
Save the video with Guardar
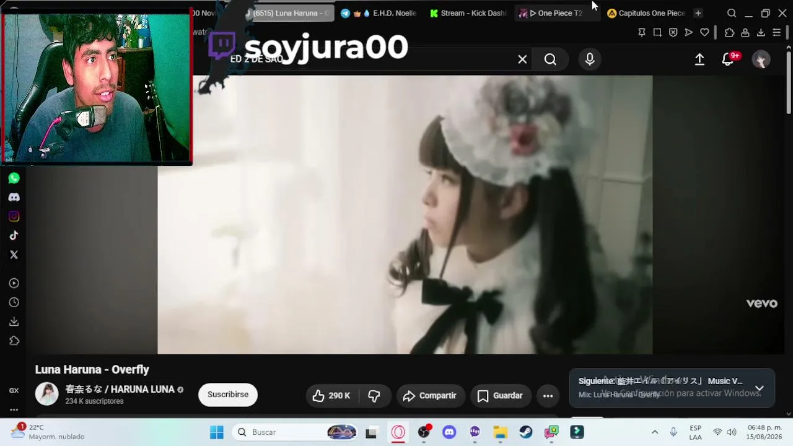pyautogui.click(x=500, y=396)
